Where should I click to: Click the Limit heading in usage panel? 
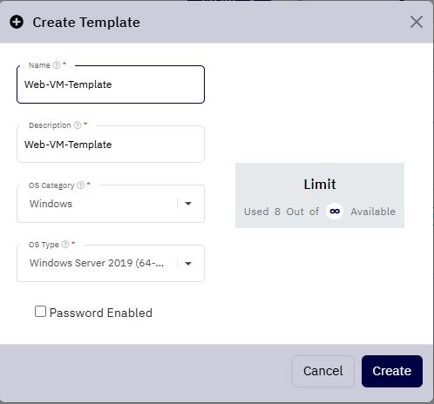pyautogui.click(x=320, y=185)
